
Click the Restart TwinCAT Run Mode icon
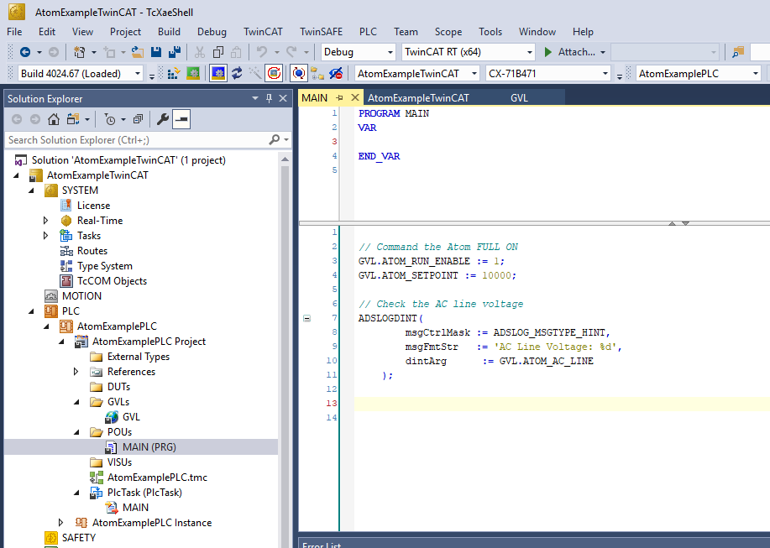tap(193, 73)
